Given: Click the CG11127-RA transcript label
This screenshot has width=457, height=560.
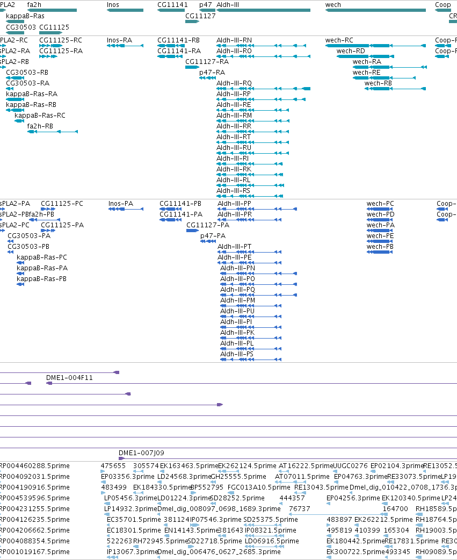Looking at the screenshot, I should 207,62.
